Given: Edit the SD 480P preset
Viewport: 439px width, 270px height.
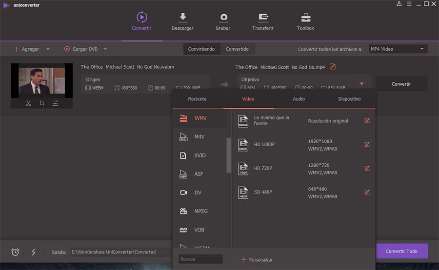Looking at the screenshot, I should 367,192.
